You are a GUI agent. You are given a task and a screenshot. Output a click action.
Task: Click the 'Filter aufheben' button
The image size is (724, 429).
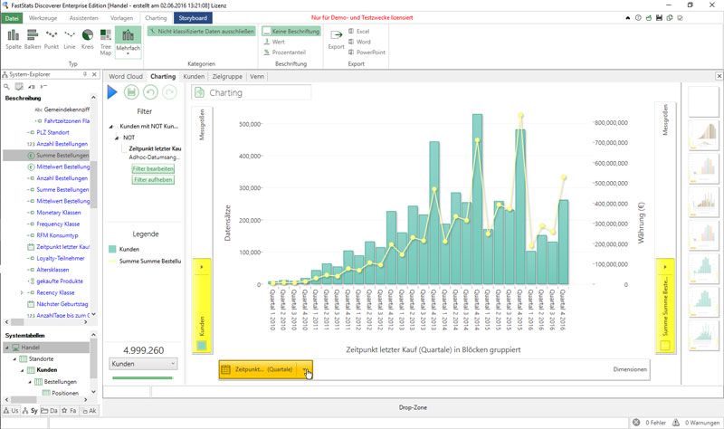coord(153,180)
